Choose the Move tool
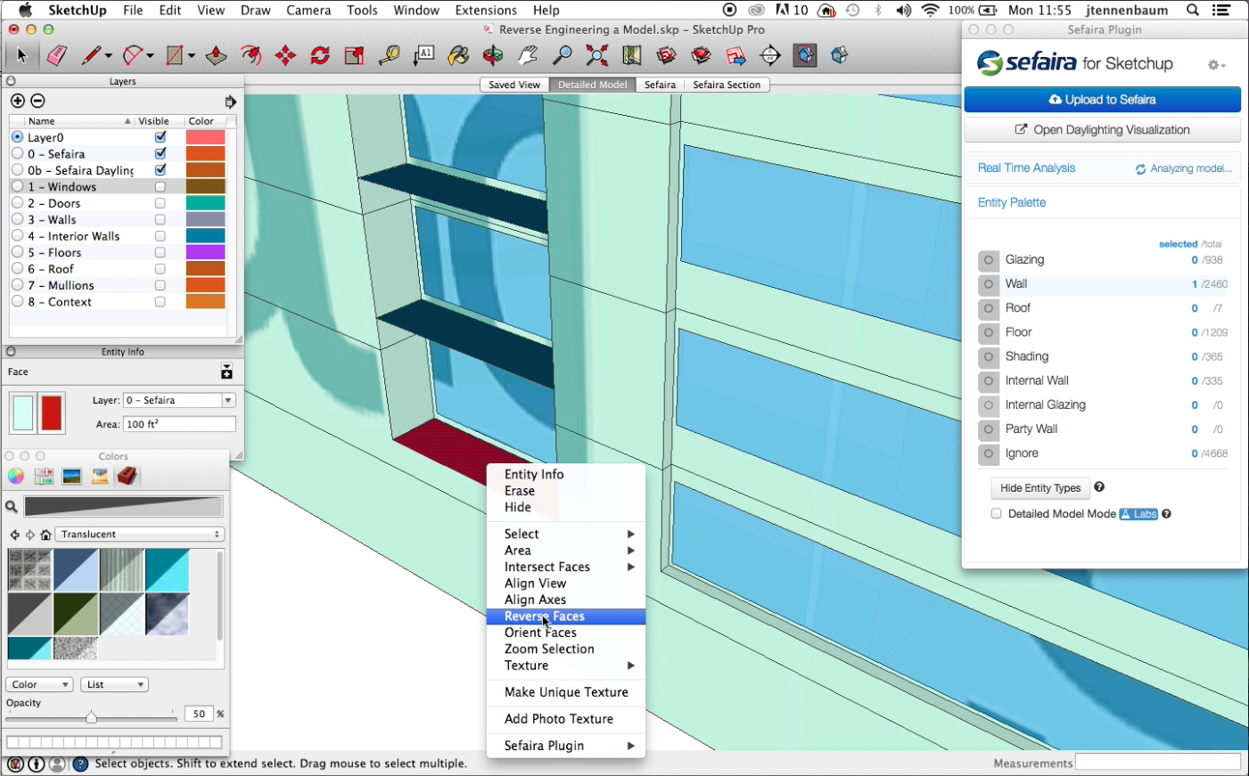This screenshot has height=776, width=1249. click(x=285, y=56)
